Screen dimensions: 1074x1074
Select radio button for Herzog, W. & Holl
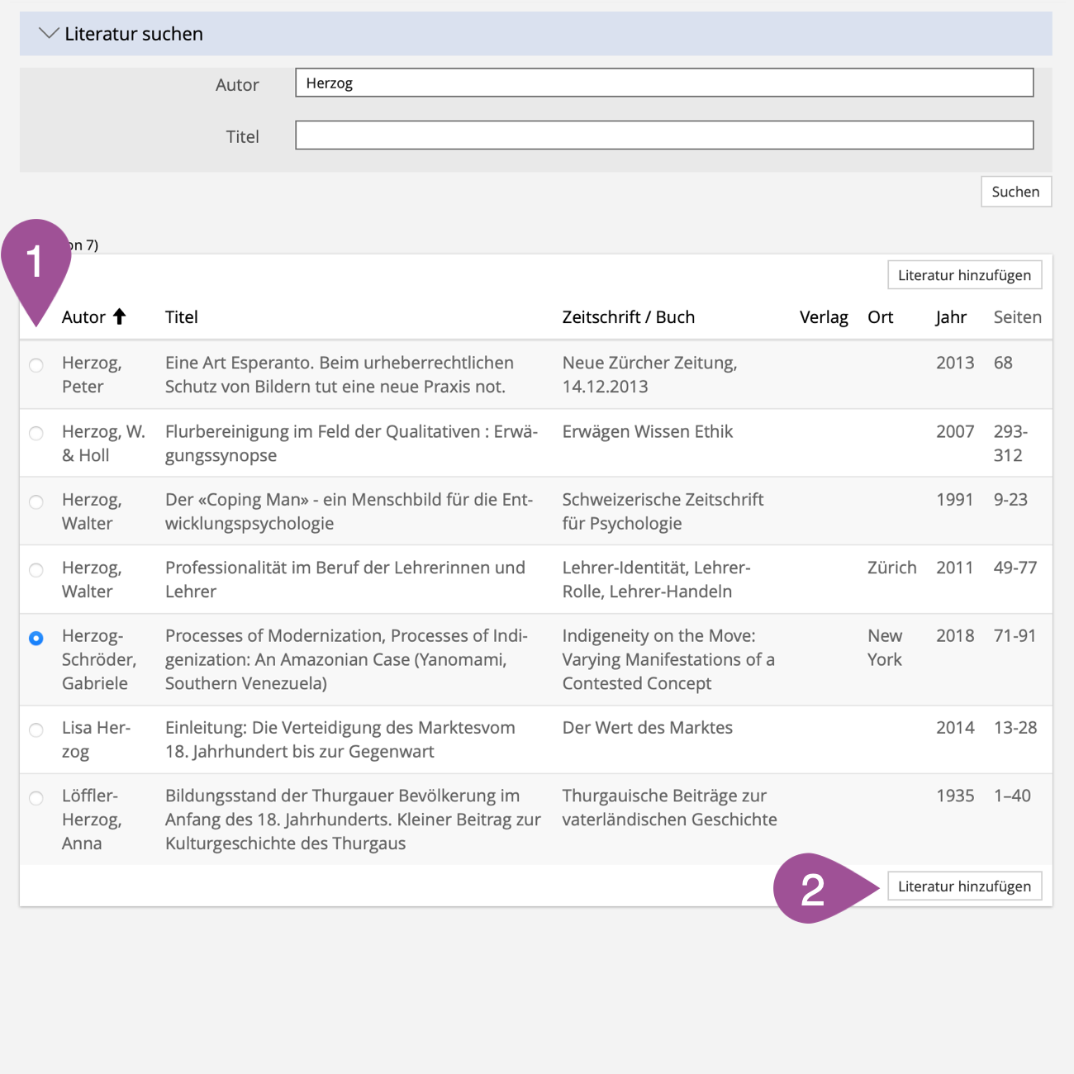tap(36, 434)
